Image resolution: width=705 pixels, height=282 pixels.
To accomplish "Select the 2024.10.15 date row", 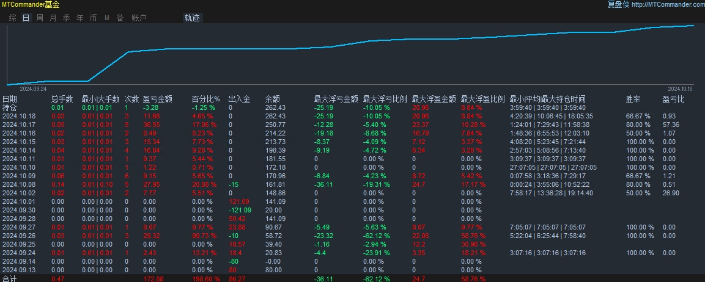I will pos(352,142).
